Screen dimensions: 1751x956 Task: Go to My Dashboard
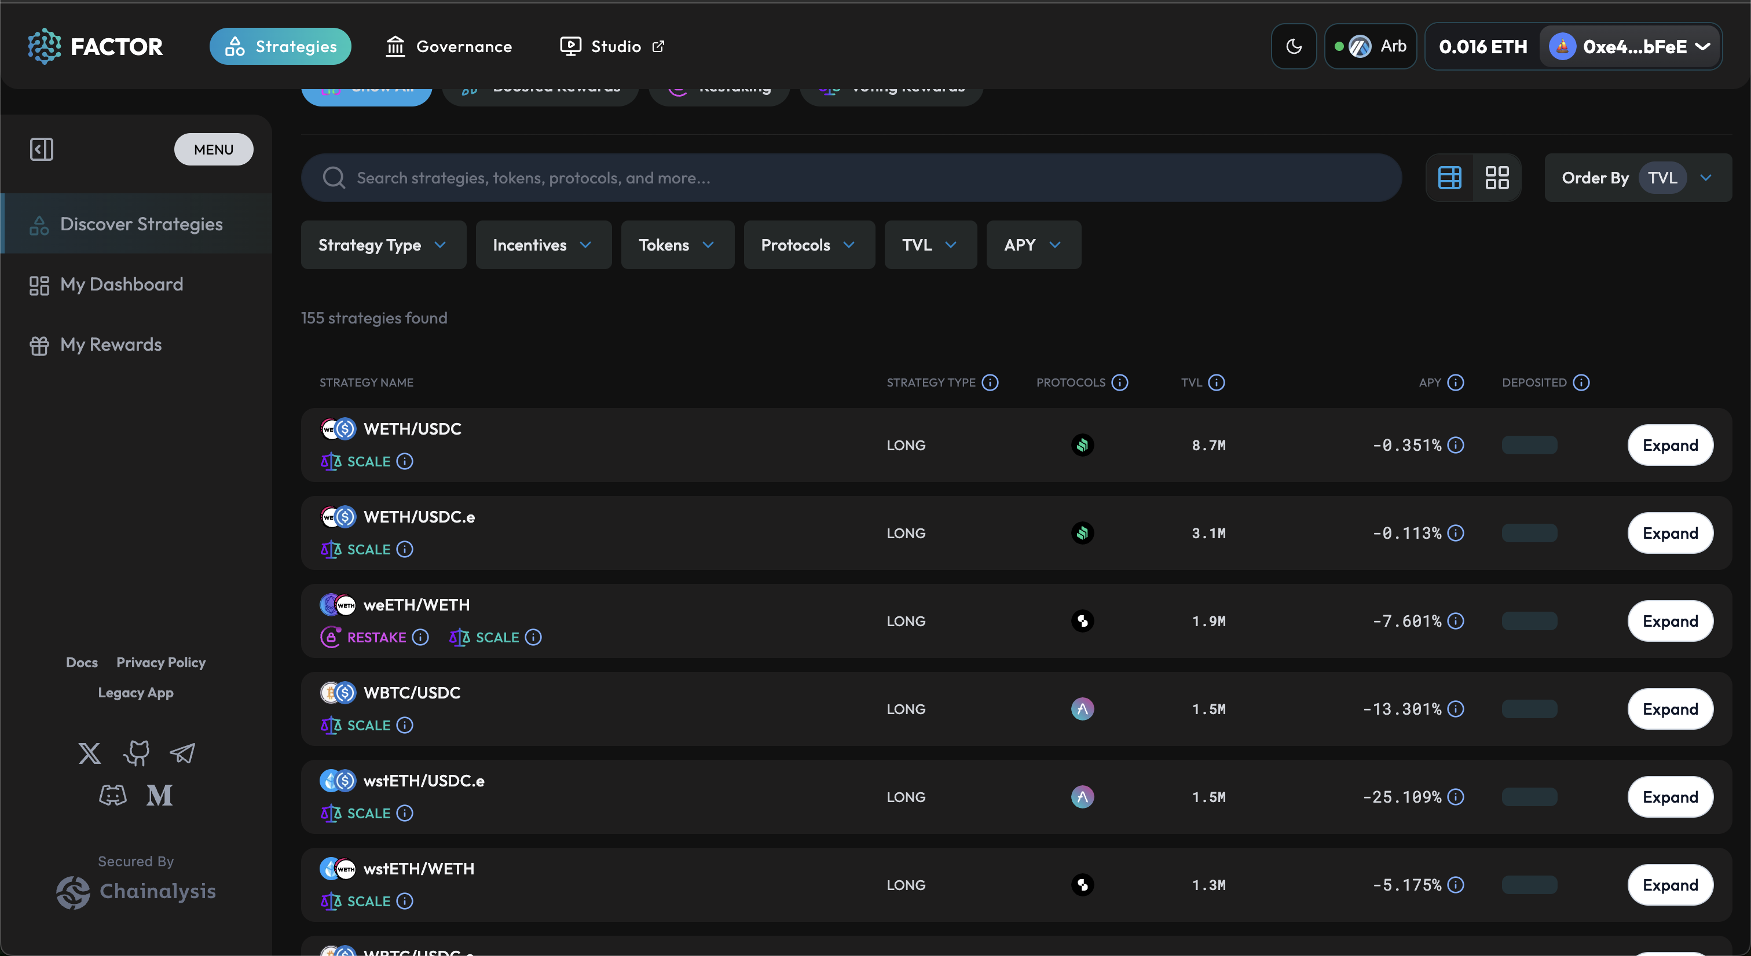(121, 284)
